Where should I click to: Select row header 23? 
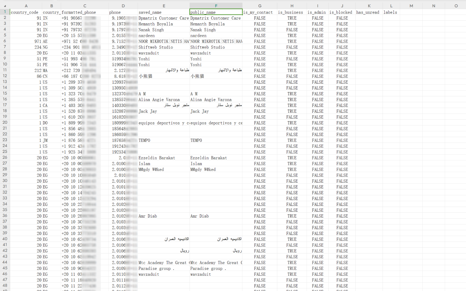5,140
